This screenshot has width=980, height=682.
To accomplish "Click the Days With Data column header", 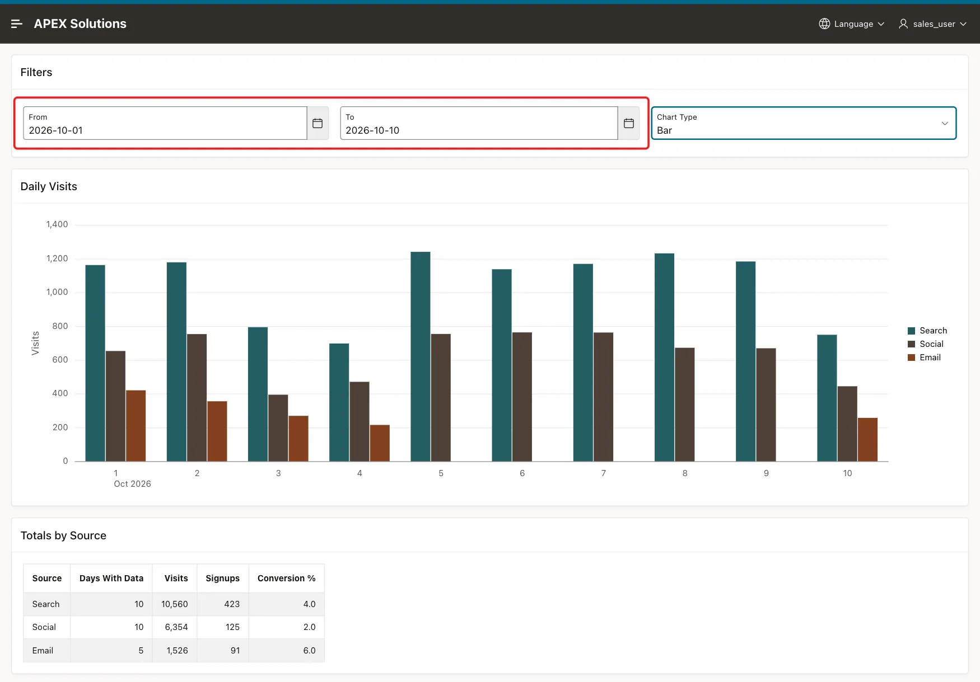I will pos(111,578).
